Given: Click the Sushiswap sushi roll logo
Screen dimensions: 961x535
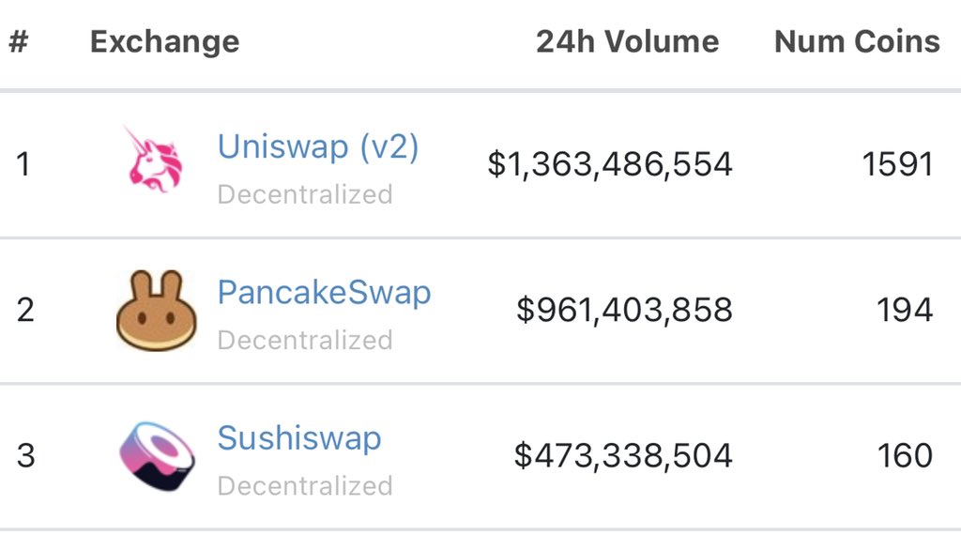Looking at the screenshot, I should [158, 455].
